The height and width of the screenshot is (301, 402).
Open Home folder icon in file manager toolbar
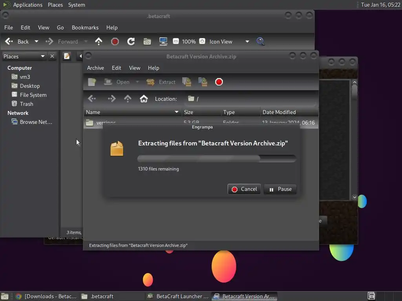(x=147, y=42)
